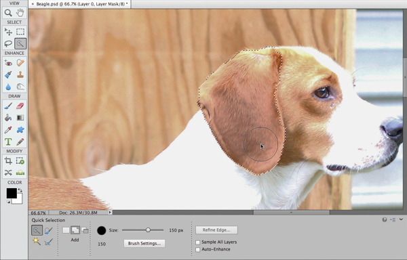The height and width of the screenshot is (260, 407).
Task: Select the Color Picker eyedropper tool
Action: pos(8,130)
